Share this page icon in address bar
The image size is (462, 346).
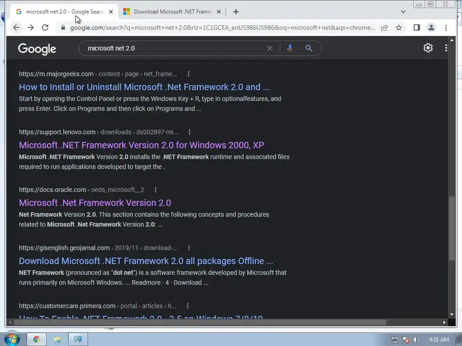tap(384, 27)
